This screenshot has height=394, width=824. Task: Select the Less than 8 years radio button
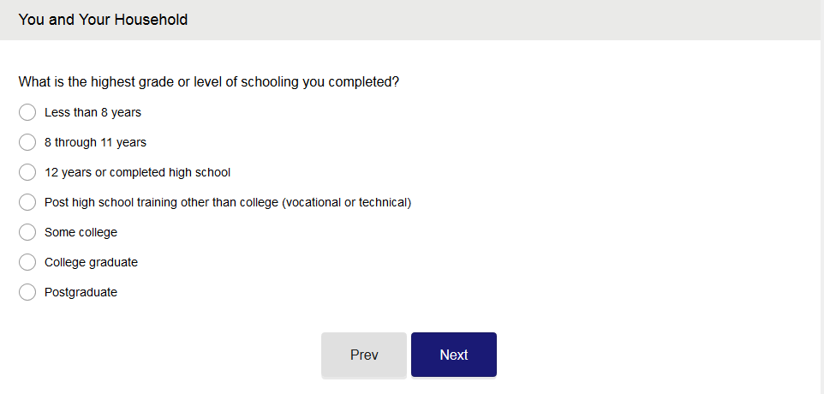(27, 112)
